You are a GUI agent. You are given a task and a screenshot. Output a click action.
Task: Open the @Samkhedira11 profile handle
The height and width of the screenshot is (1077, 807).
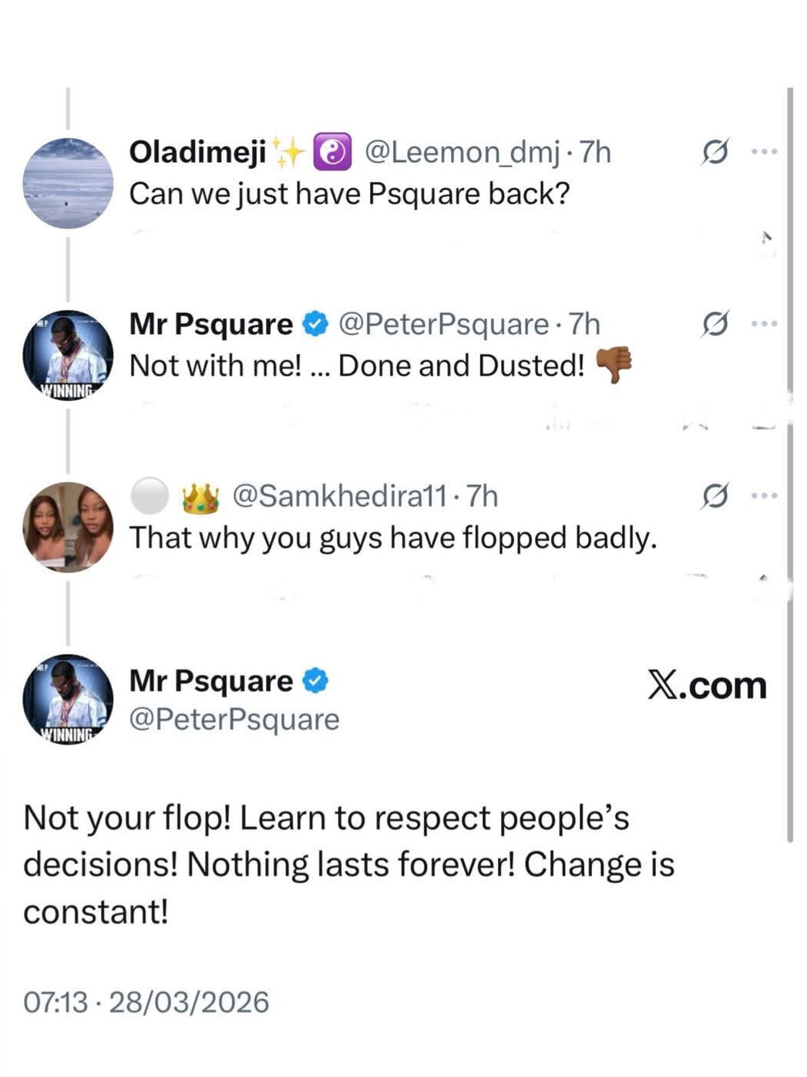[339, 496]
